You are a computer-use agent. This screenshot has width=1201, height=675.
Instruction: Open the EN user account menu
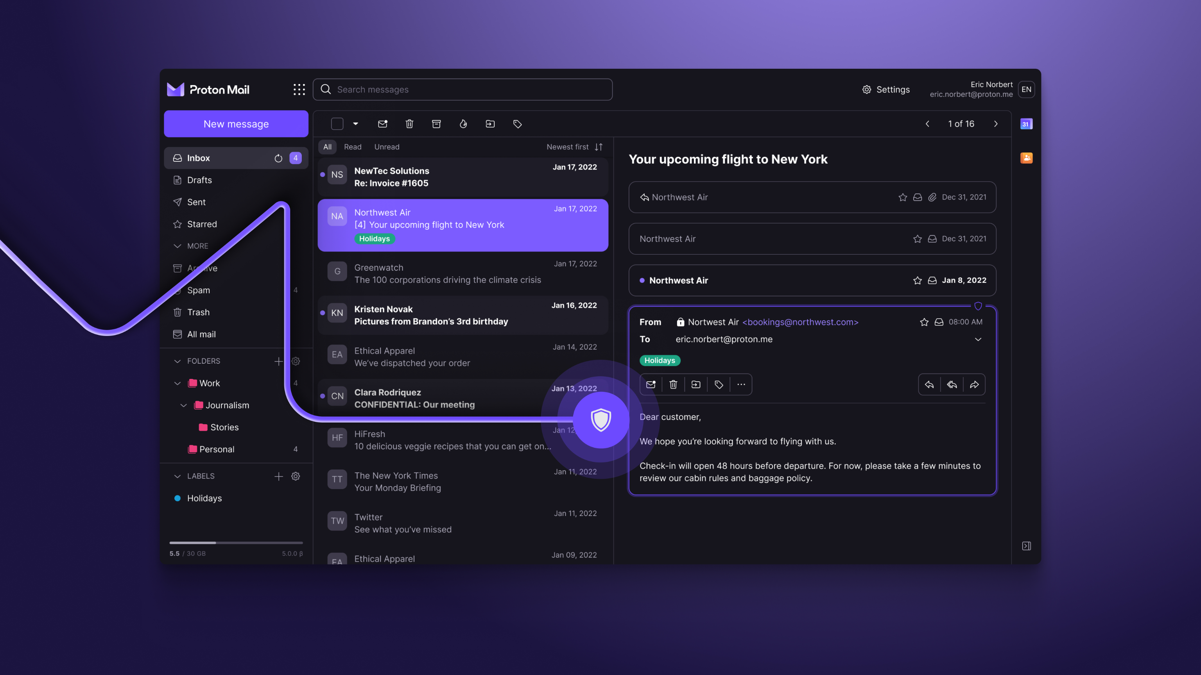(x=1026, y=89)
